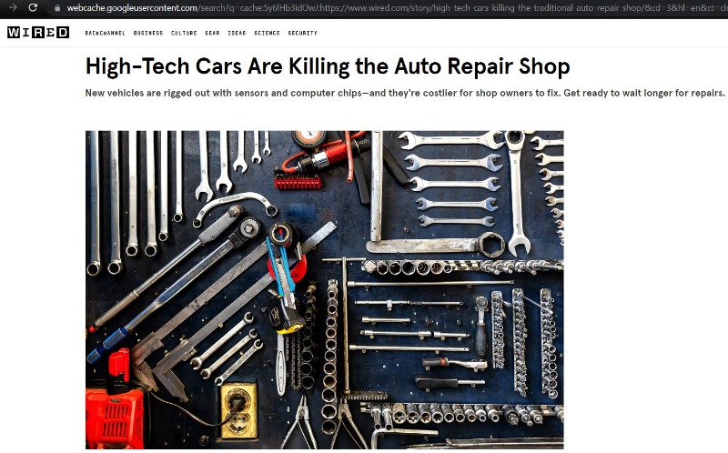The image size is (728, 453).
Task: Click the article subtitle about sensors and chips
Action: coord(405,93)
